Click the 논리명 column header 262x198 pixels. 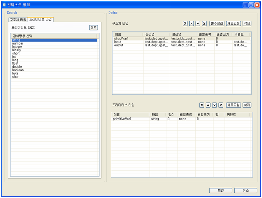[157, 35]
